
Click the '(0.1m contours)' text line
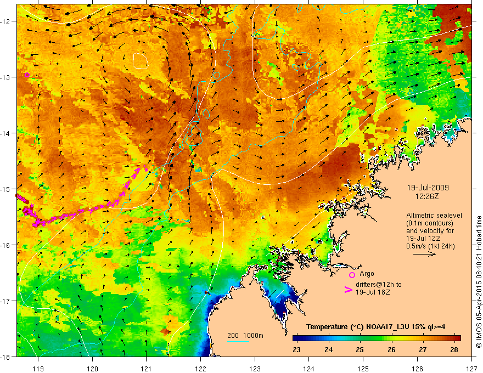pyautogui.click(x=430, y=223)
